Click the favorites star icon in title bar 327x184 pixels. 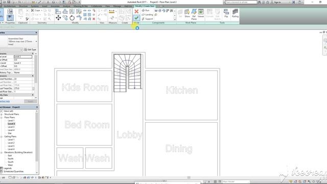point(268,2)
